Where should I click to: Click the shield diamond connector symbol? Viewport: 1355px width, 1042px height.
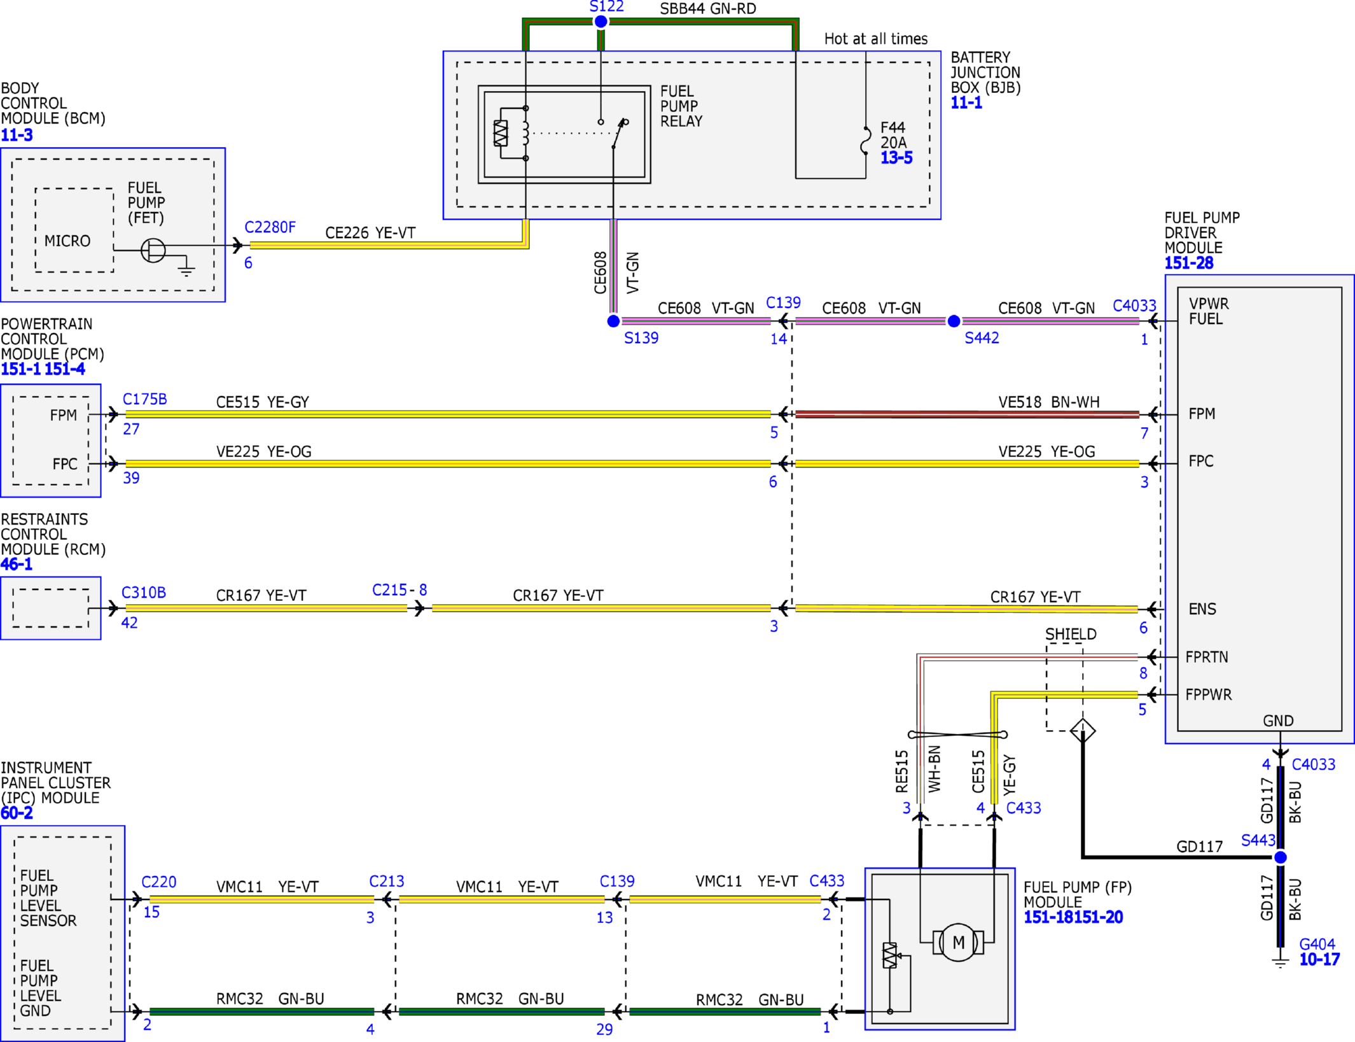click(1083, 730)
